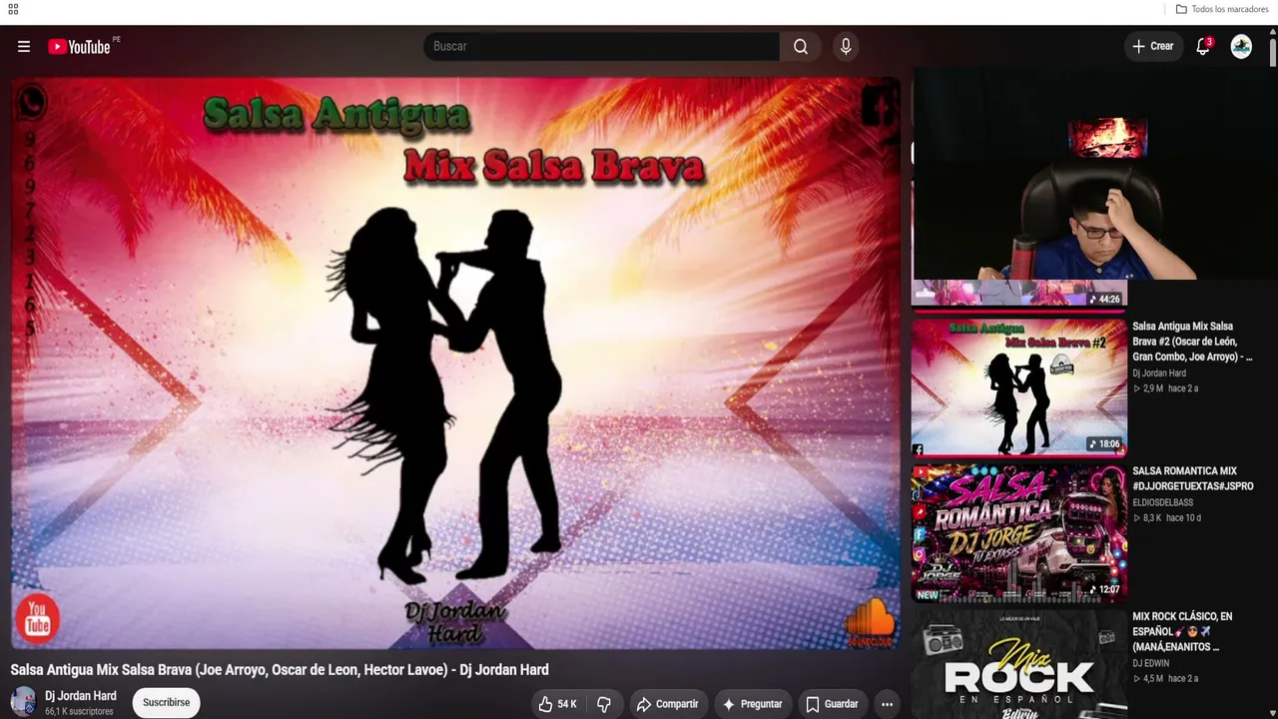Open MIX ROCK CLÁSICO, EN ESPAÑOL title
1278x719 pixels.
1182,631
